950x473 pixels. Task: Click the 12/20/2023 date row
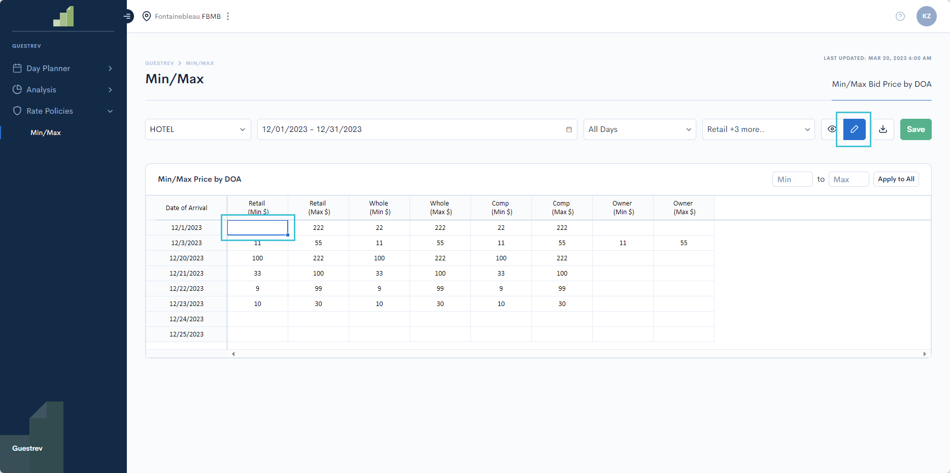point(186,258)
